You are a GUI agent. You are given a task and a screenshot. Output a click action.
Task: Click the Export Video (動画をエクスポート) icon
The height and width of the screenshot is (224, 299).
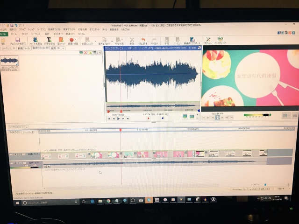click(192, 39)
